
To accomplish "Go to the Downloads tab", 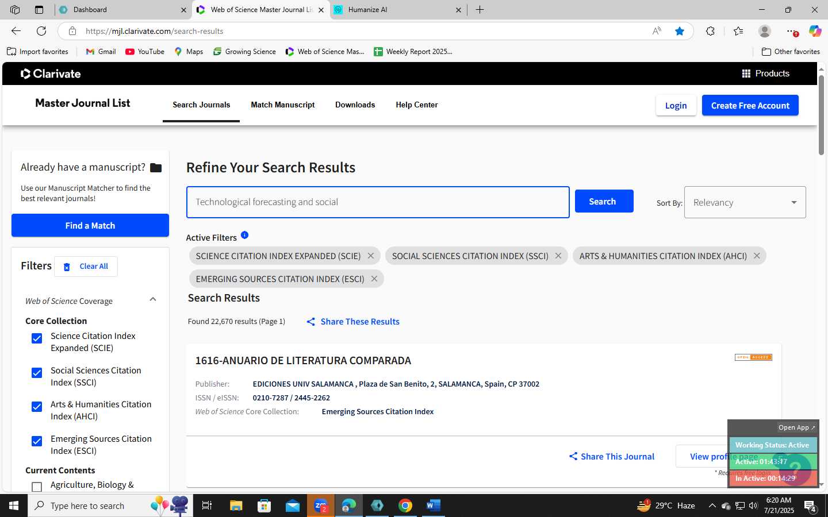I will pos(355,105).
